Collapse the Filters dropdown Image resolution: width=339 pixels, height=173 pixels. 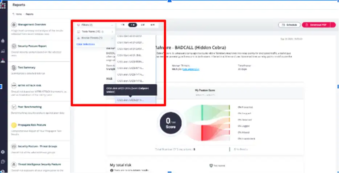point(95,25)
